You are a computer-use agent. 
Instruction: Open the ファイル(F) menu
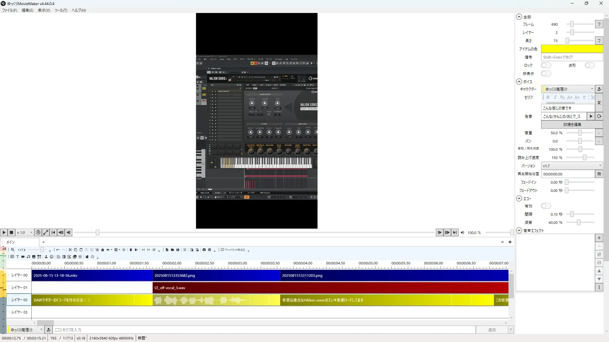pos(10,10)
